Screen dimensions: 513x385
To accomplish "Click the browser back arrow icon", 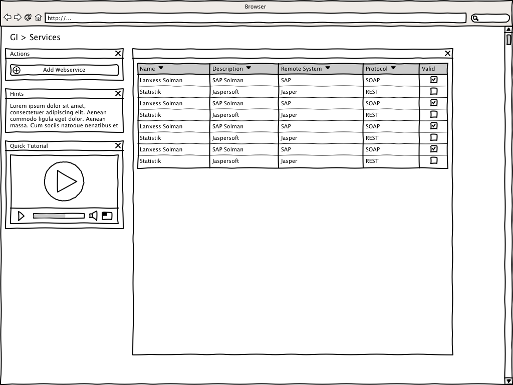I will [8, 18].
